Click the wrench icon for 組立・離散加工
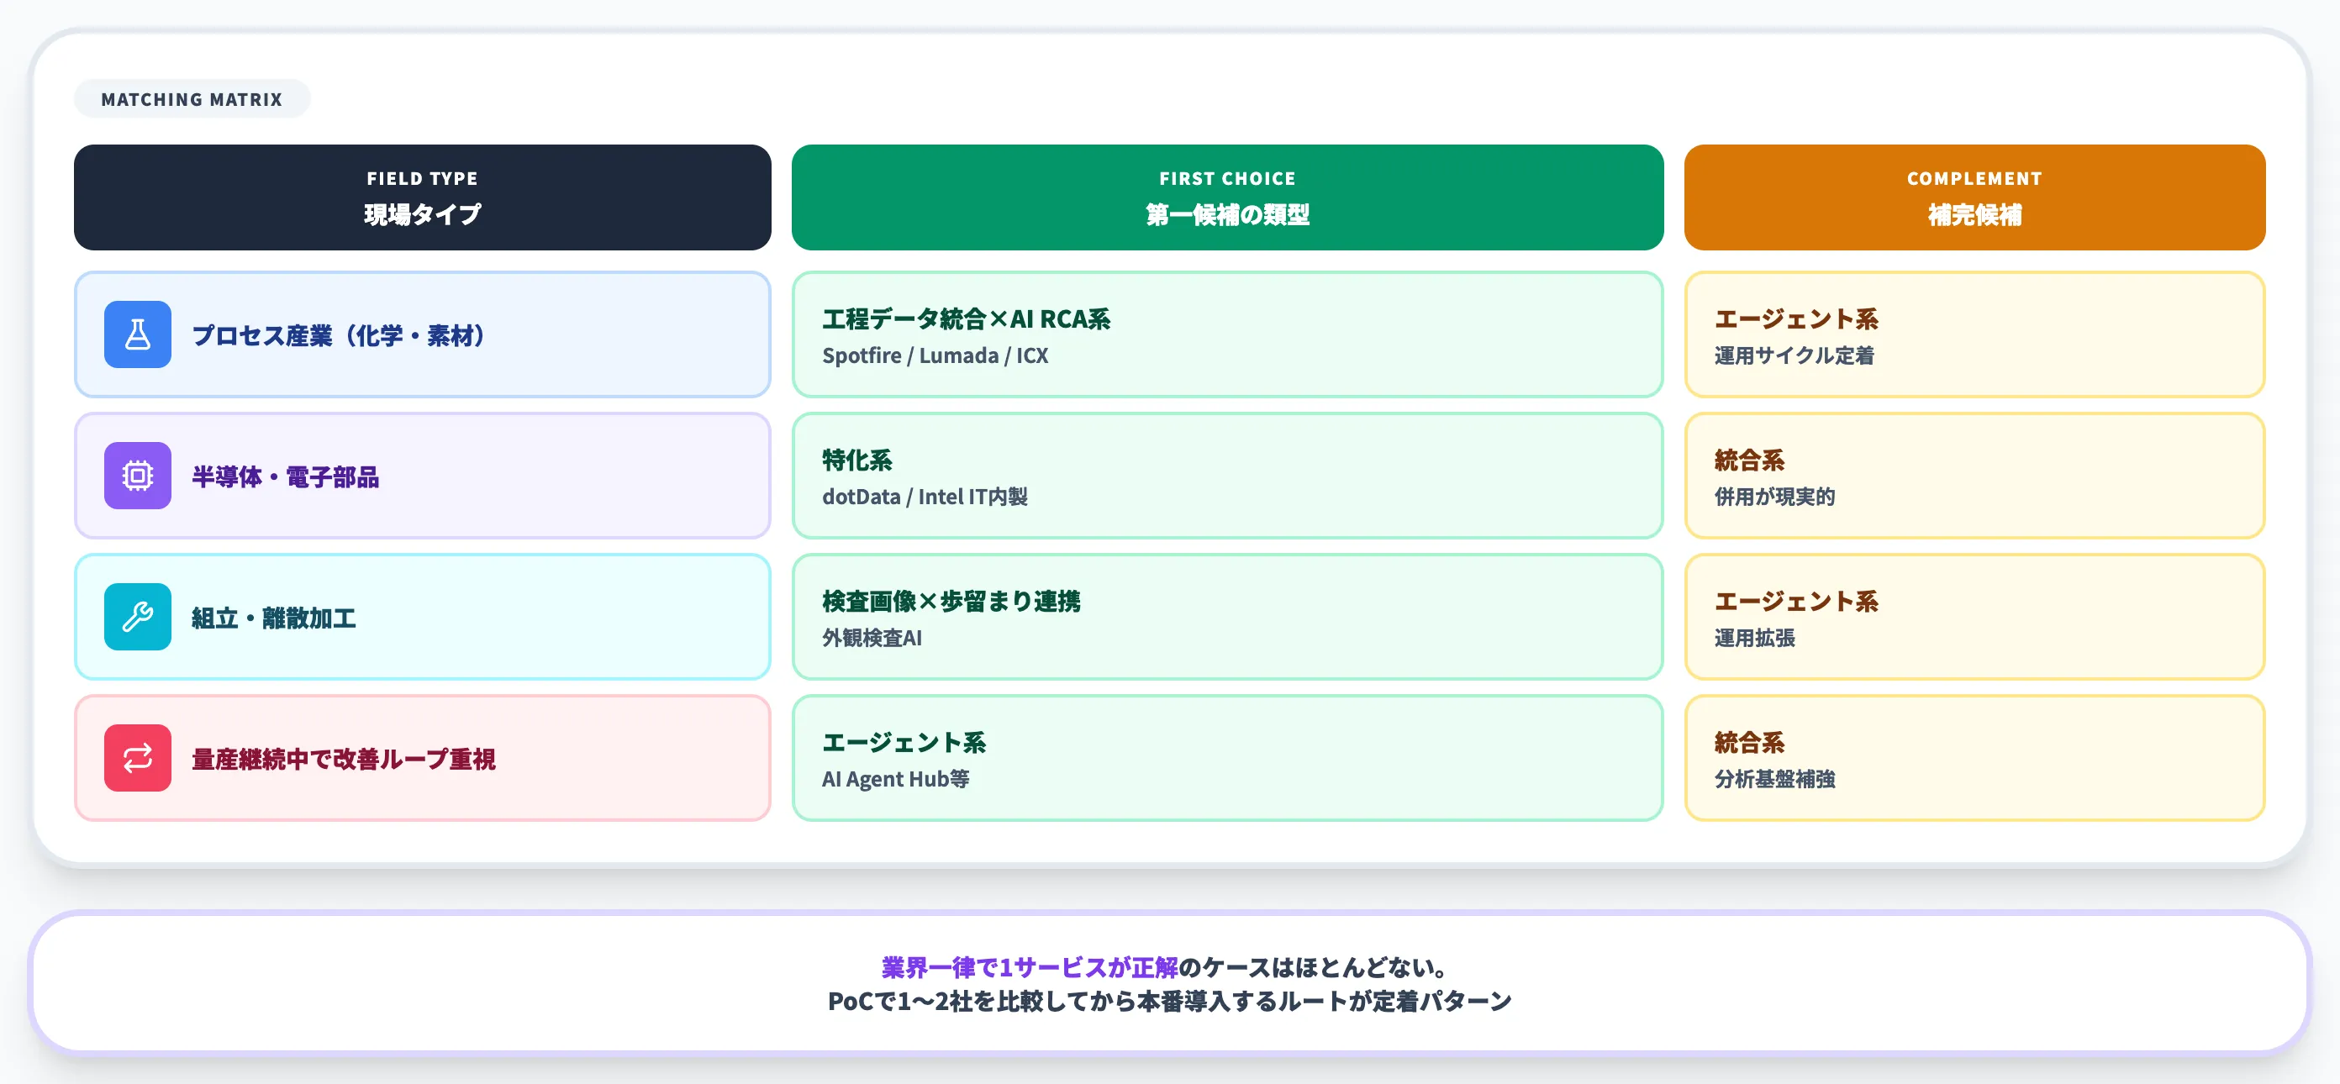The image size is (2340, 1084). (137, 617)
